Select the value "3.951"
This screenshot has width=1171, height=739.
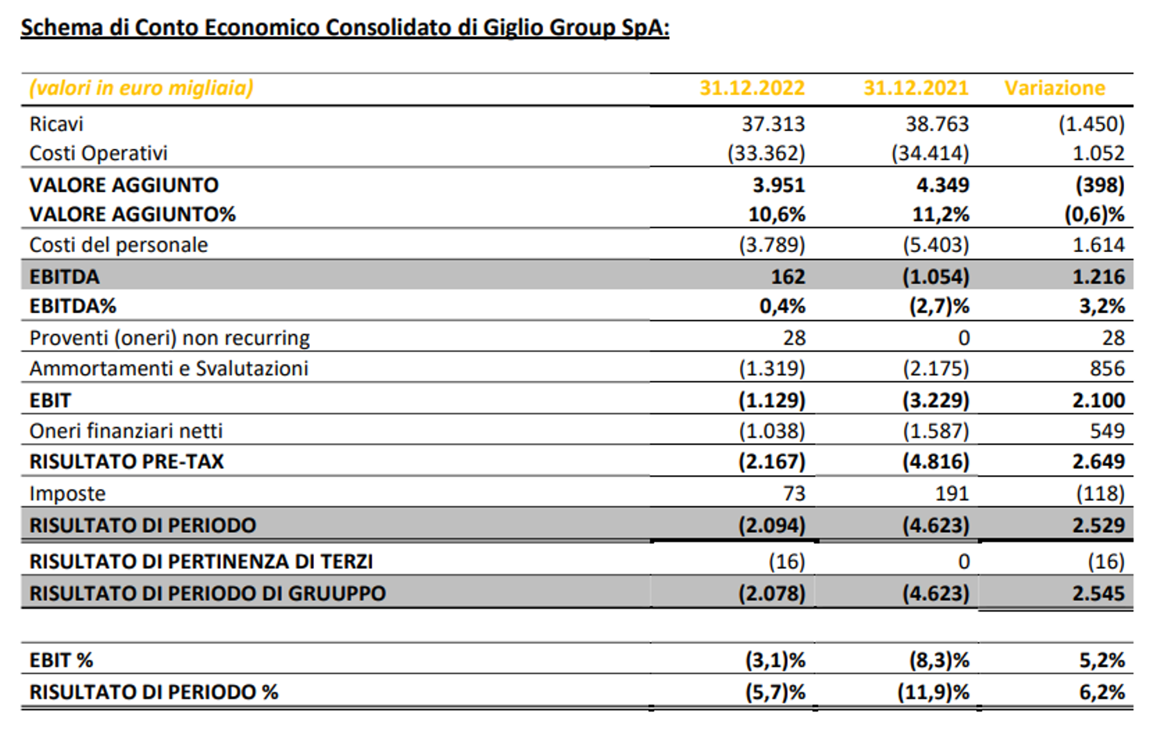tap(778, 185)
